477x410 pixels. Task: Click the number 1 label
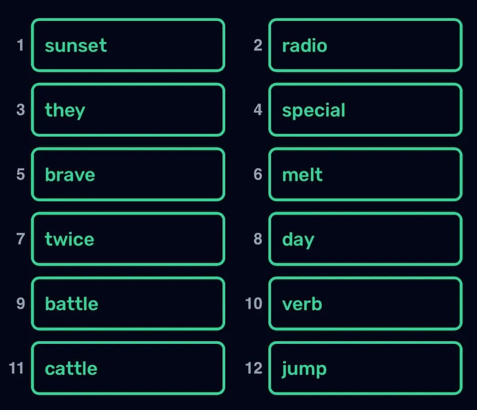click(20, 45)
